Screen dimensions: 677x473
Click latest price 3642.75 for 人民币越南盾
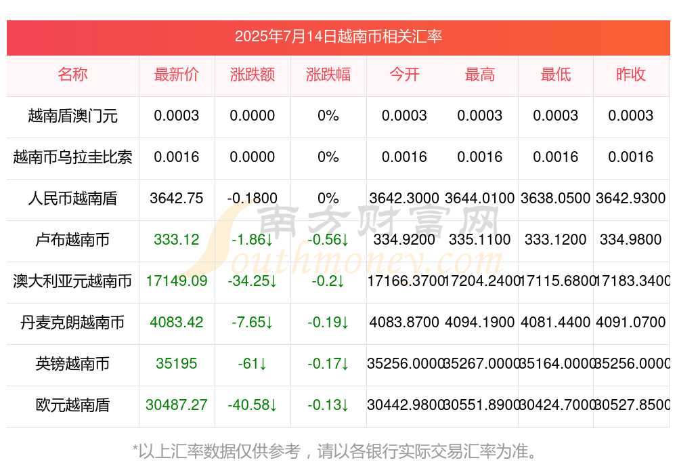[x=177, y=198]
